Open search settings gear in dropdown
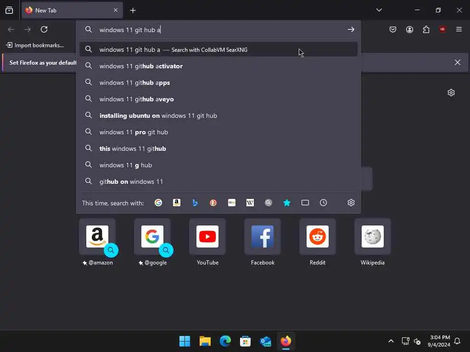470x352 pixels. 351,203
